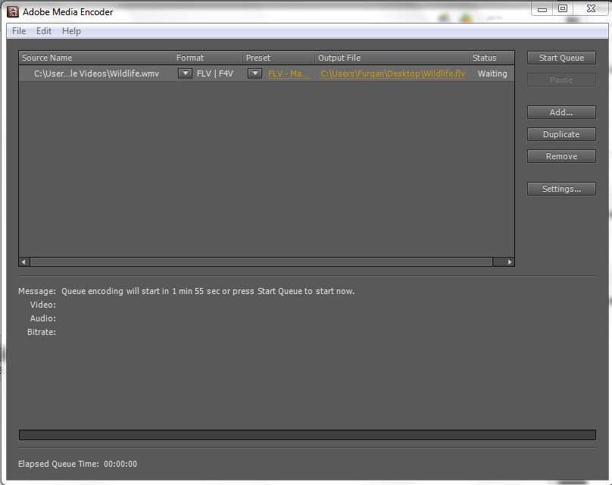612x485 pixels.
Task: Close the Adobe Media Encoder window
Action: [x=591, y=8]
